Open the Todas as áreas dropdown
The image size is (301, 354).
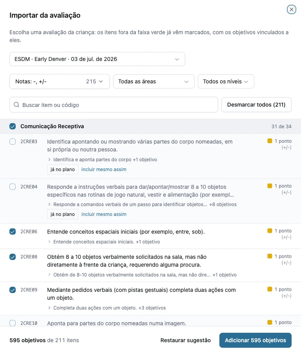click(154, 81)
